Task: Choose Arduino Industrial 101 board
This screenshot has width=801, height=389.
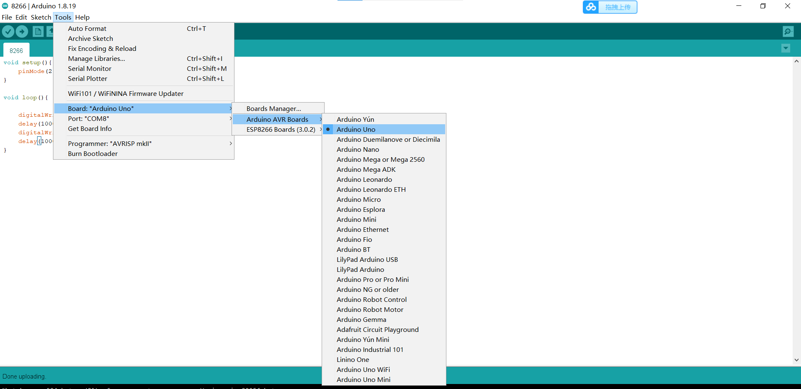Action: (x=384, y=349)
